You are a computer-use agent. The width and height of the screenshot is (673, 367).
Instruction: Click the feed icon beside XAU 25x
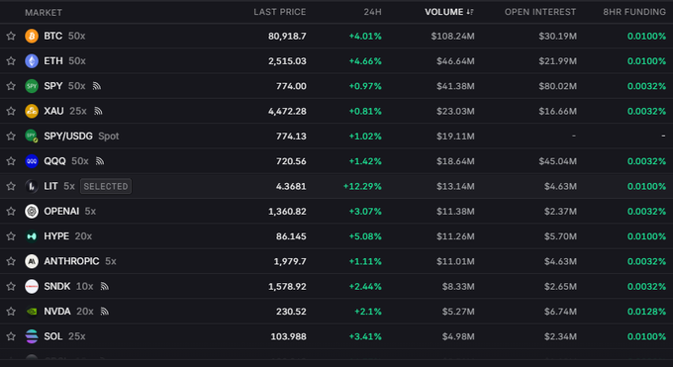point(98,111)
